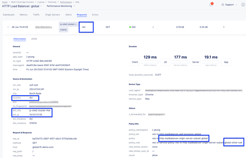Go to the Origin Servers tab

(52, 15)
